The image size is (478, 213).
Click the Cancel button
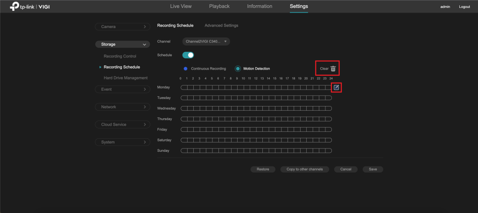click(x=346, y=169)
